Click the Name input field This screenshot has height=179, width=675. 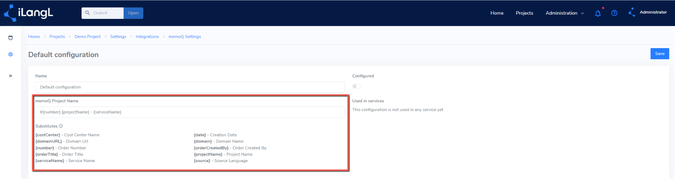coord(190,87)
